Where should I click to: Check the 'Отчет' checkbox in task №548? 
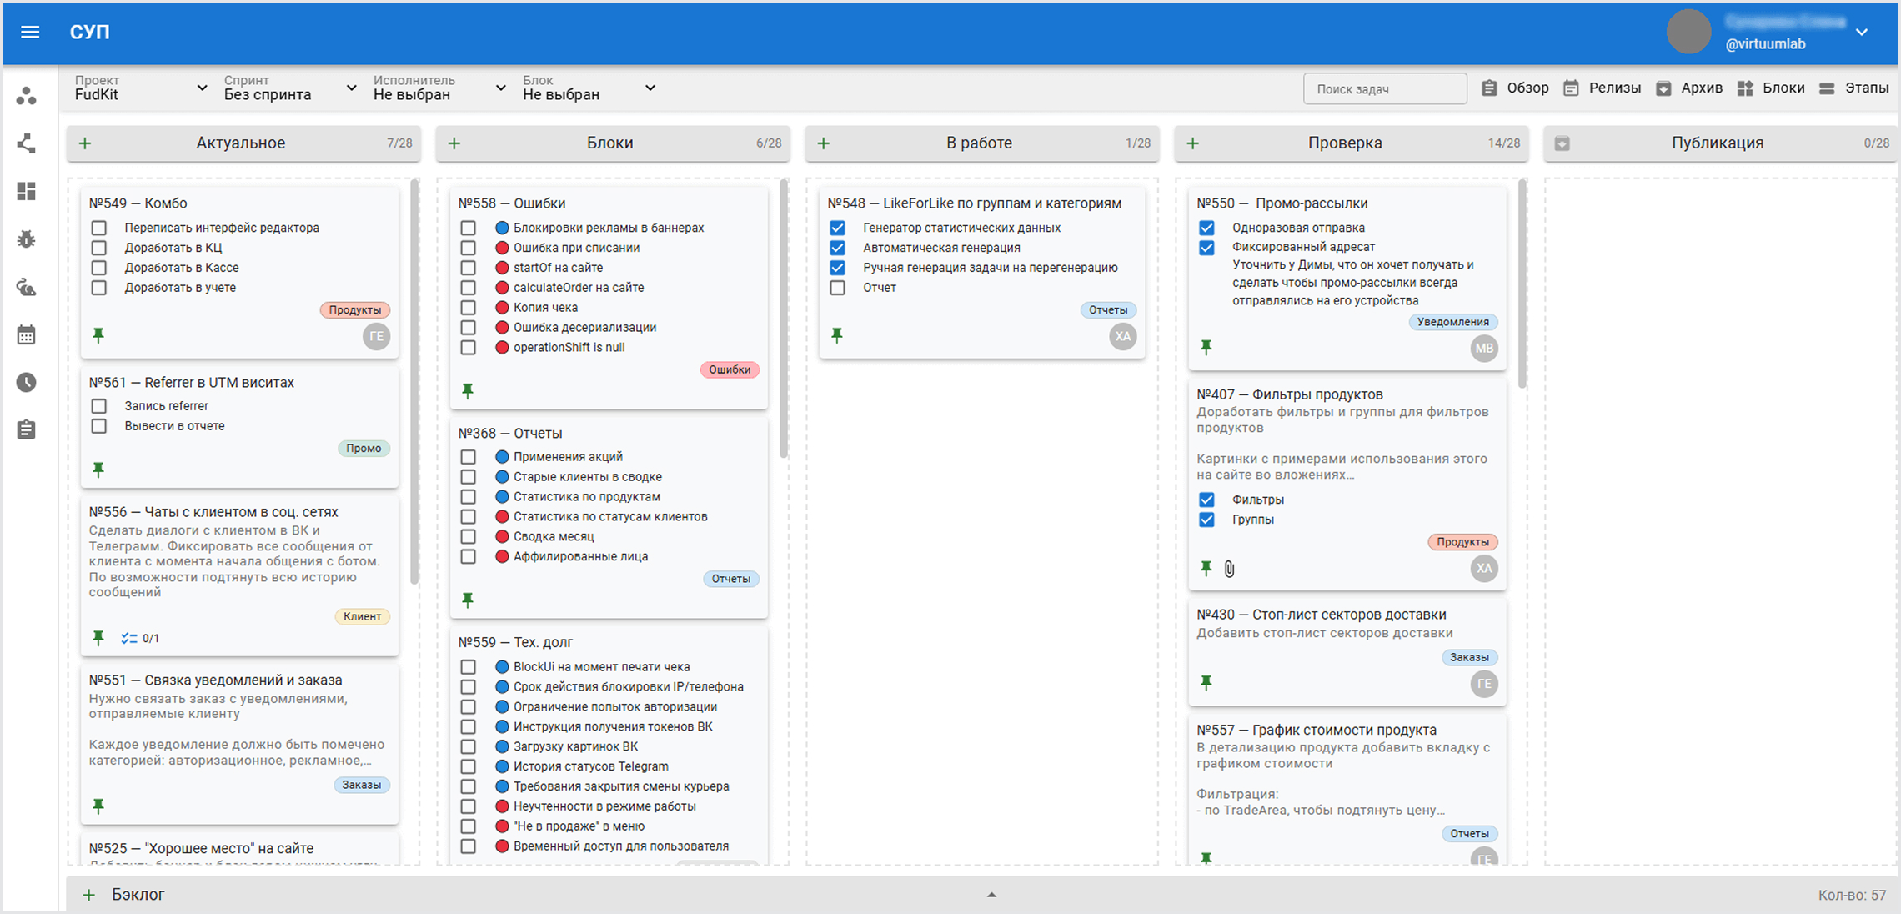tap(838, 288)
